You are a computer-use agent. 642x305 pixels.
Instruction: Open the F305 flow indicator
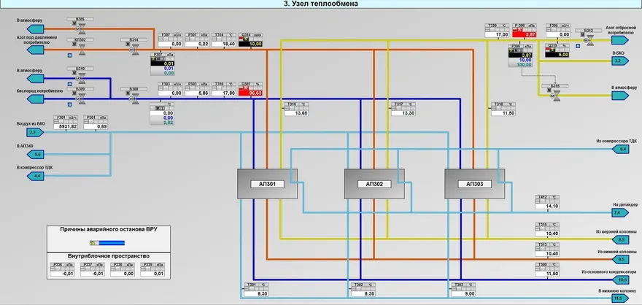coord(557,31)
